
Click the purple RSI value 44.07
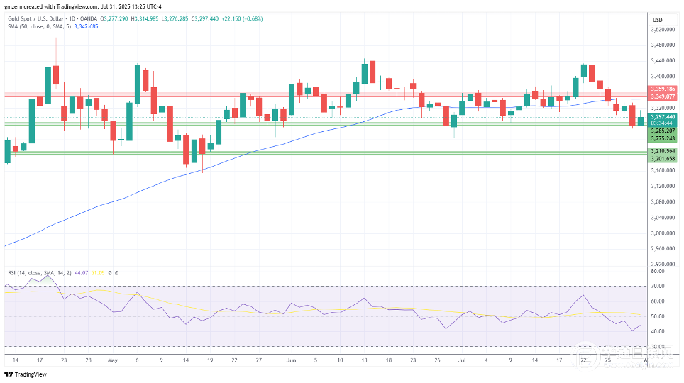(81, 273)
